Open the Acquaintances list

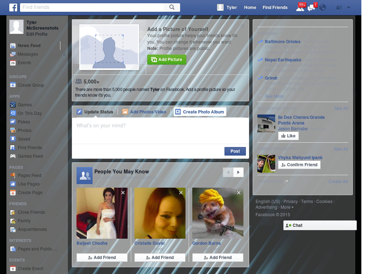click(x=33, y=229)
